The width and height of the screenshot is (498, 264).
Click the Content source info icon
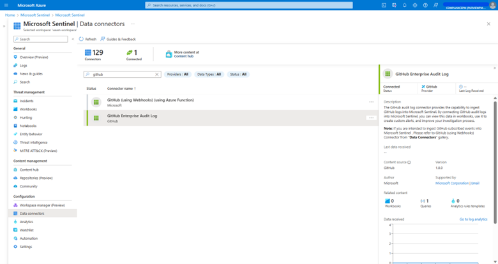pyautogui.click(x=409, y=162)
